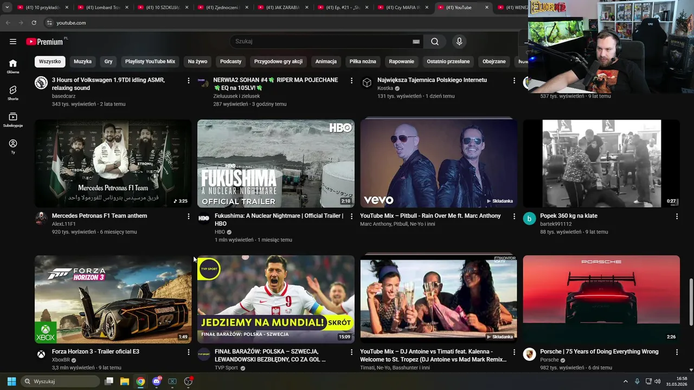The image size is (694, 390).
Task: Open AlexL11F1 channel link
Action: pos(63,224)
